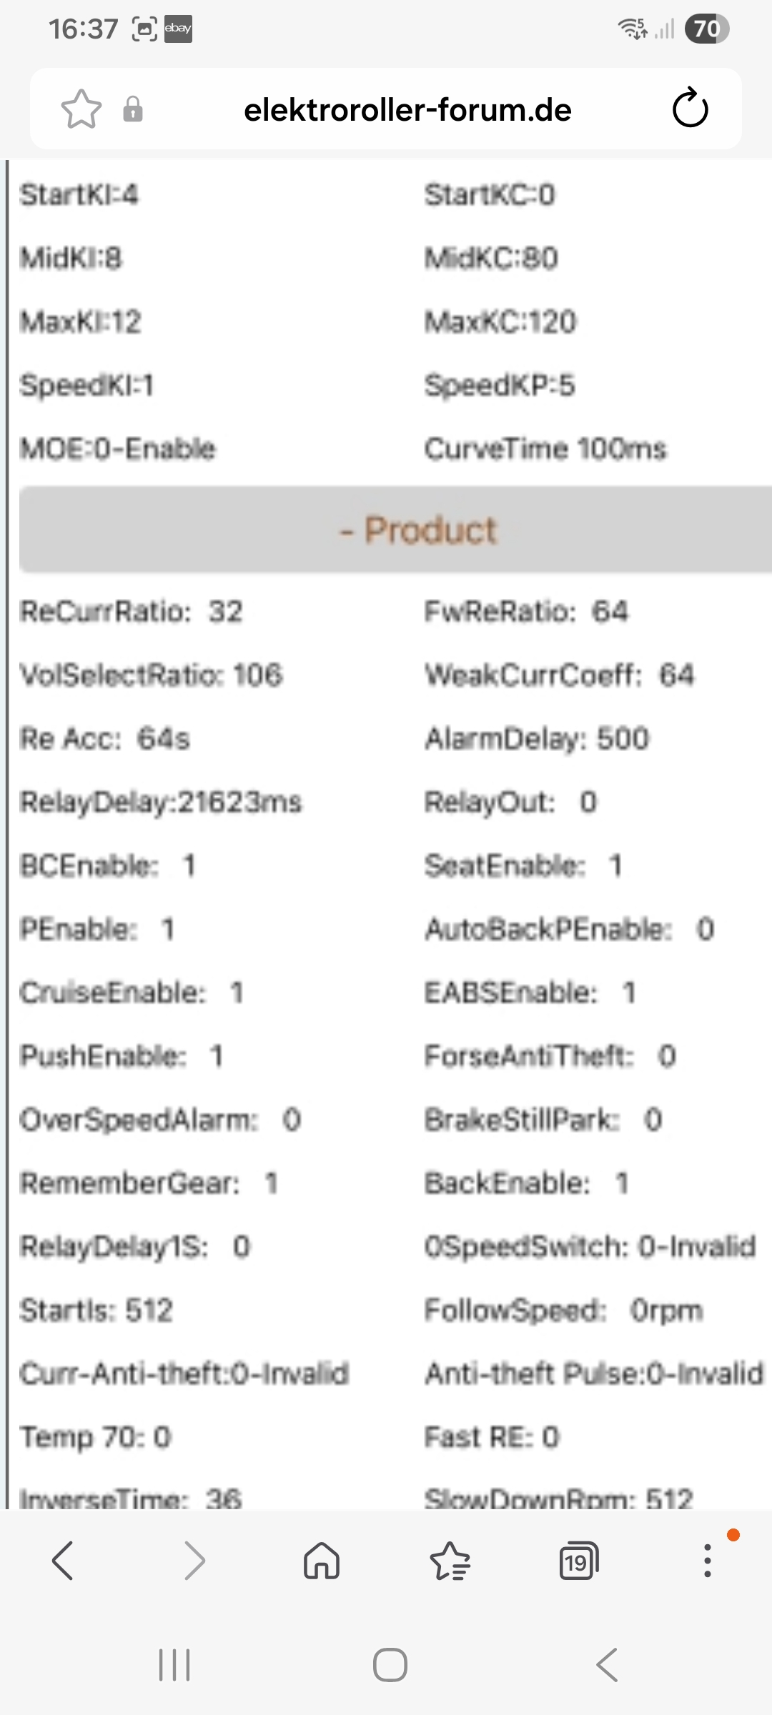Tap the eBay notification icon in status bar
The width and height of the screenshot is (772, 1715).
[178, 29]
